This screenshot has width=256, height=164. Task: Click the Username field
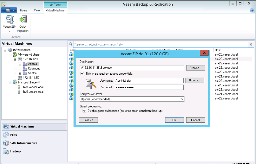pos(149,81)
